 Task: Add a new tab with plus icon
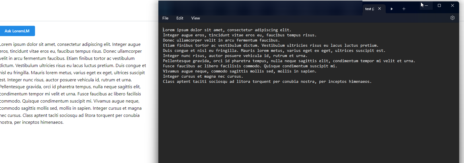(404, 9)
